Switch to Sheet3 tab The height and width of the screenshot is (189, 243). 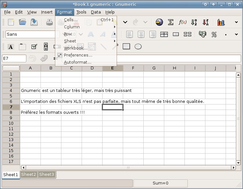click(x=47, y=175)
